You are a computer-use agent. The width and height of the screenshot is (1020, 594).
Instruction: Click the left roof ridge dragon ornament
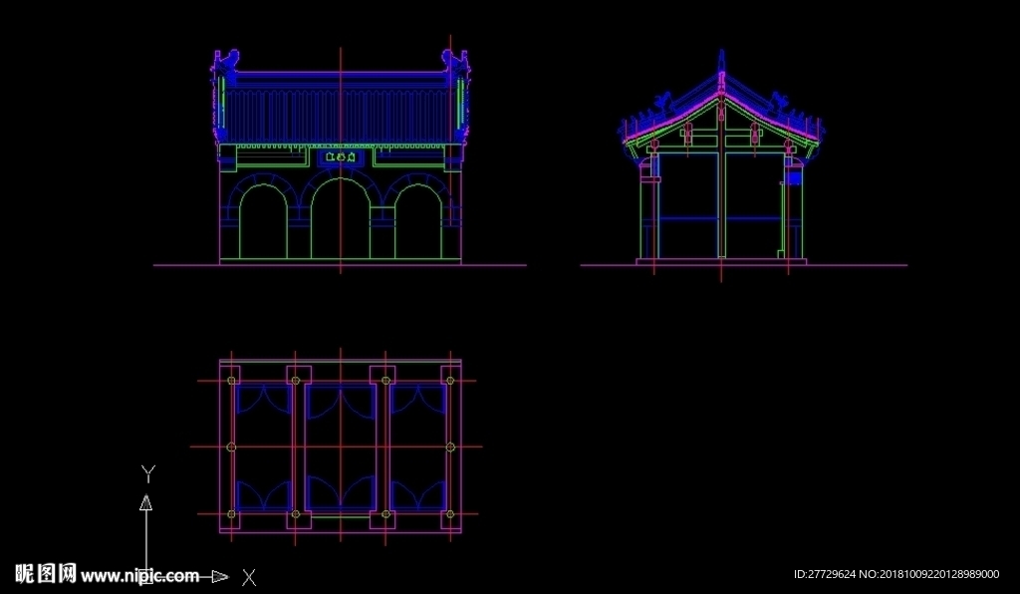(x=224, y=62)
